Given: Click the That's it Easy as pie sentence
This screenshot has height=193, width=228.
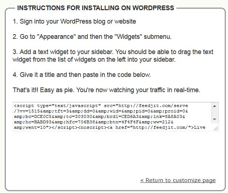Looking at the screenshot, I should [106, 90].
